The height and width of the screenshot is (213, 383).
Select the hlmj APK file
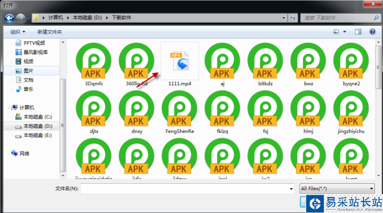coord(308,112)
